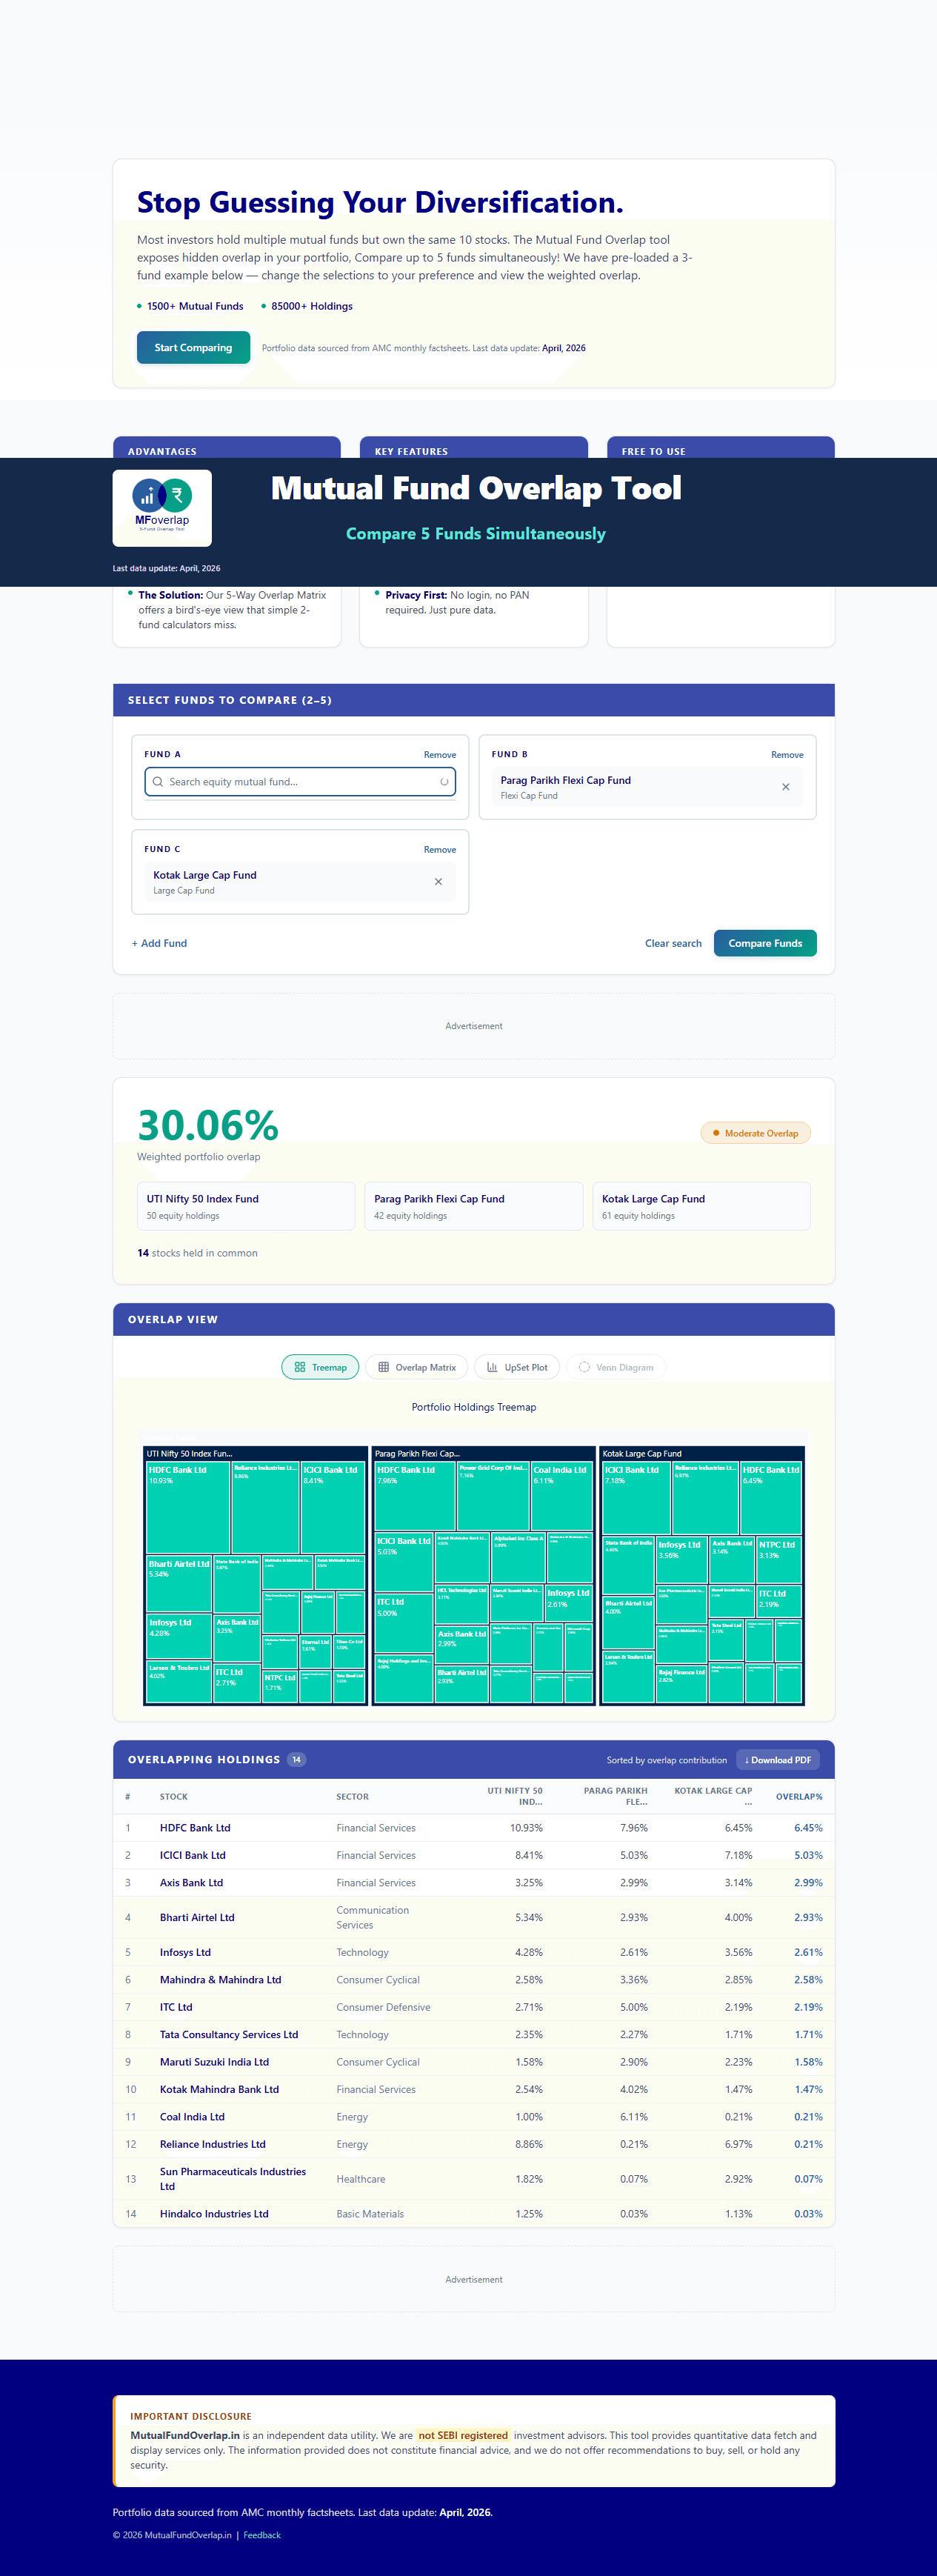Click HDFC Bank tile in UTI Nifty treemap
Screen dimensions: 937x2576
point(188,1507)
